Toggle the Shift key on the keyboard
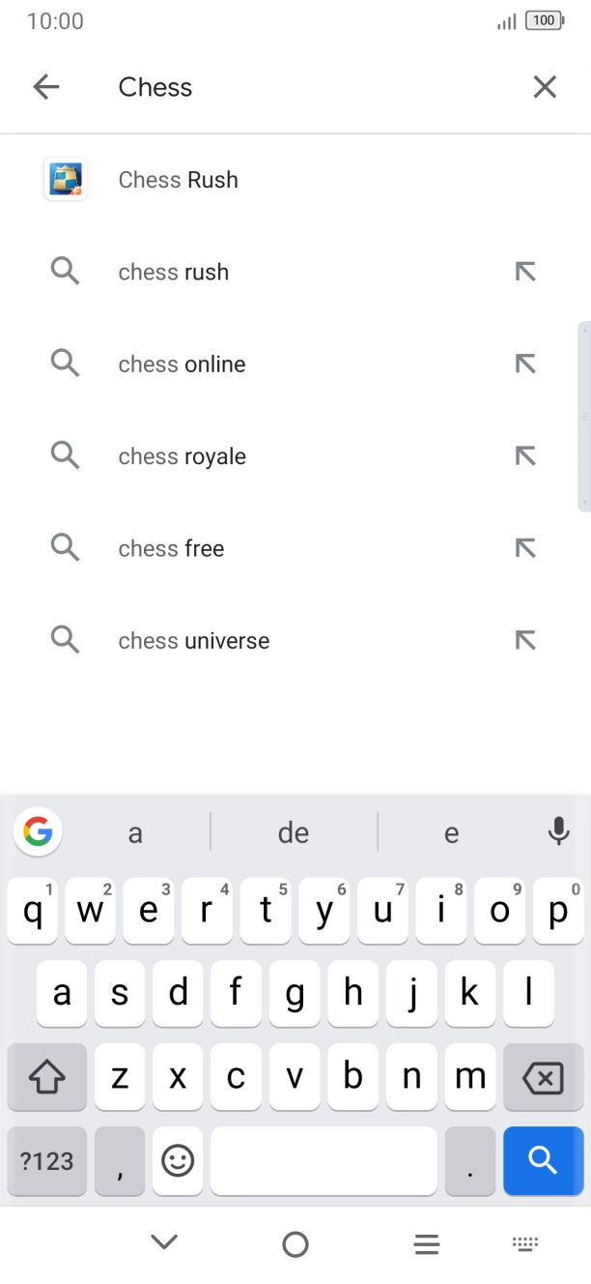The image size is (591, 1284). coord(45,1077)
